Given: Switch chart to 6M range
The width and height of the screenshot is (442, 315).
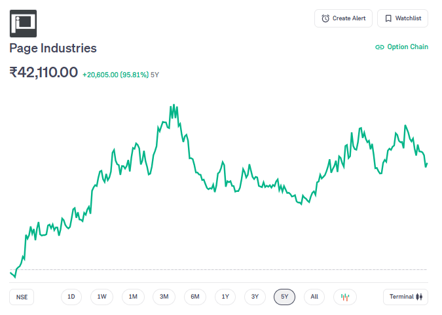Looking at the screenshot, I should pyautogui.click(x=195, y=297).
